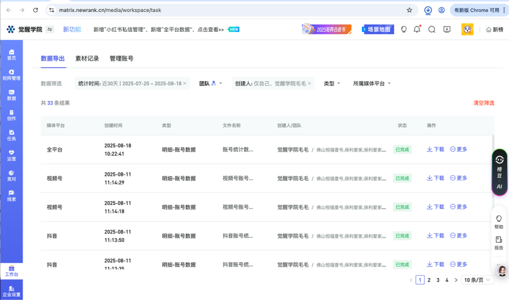Viewport: 509px width, 300px height.
Task: Open the download-client monitor icon
Action: point(447,29)
